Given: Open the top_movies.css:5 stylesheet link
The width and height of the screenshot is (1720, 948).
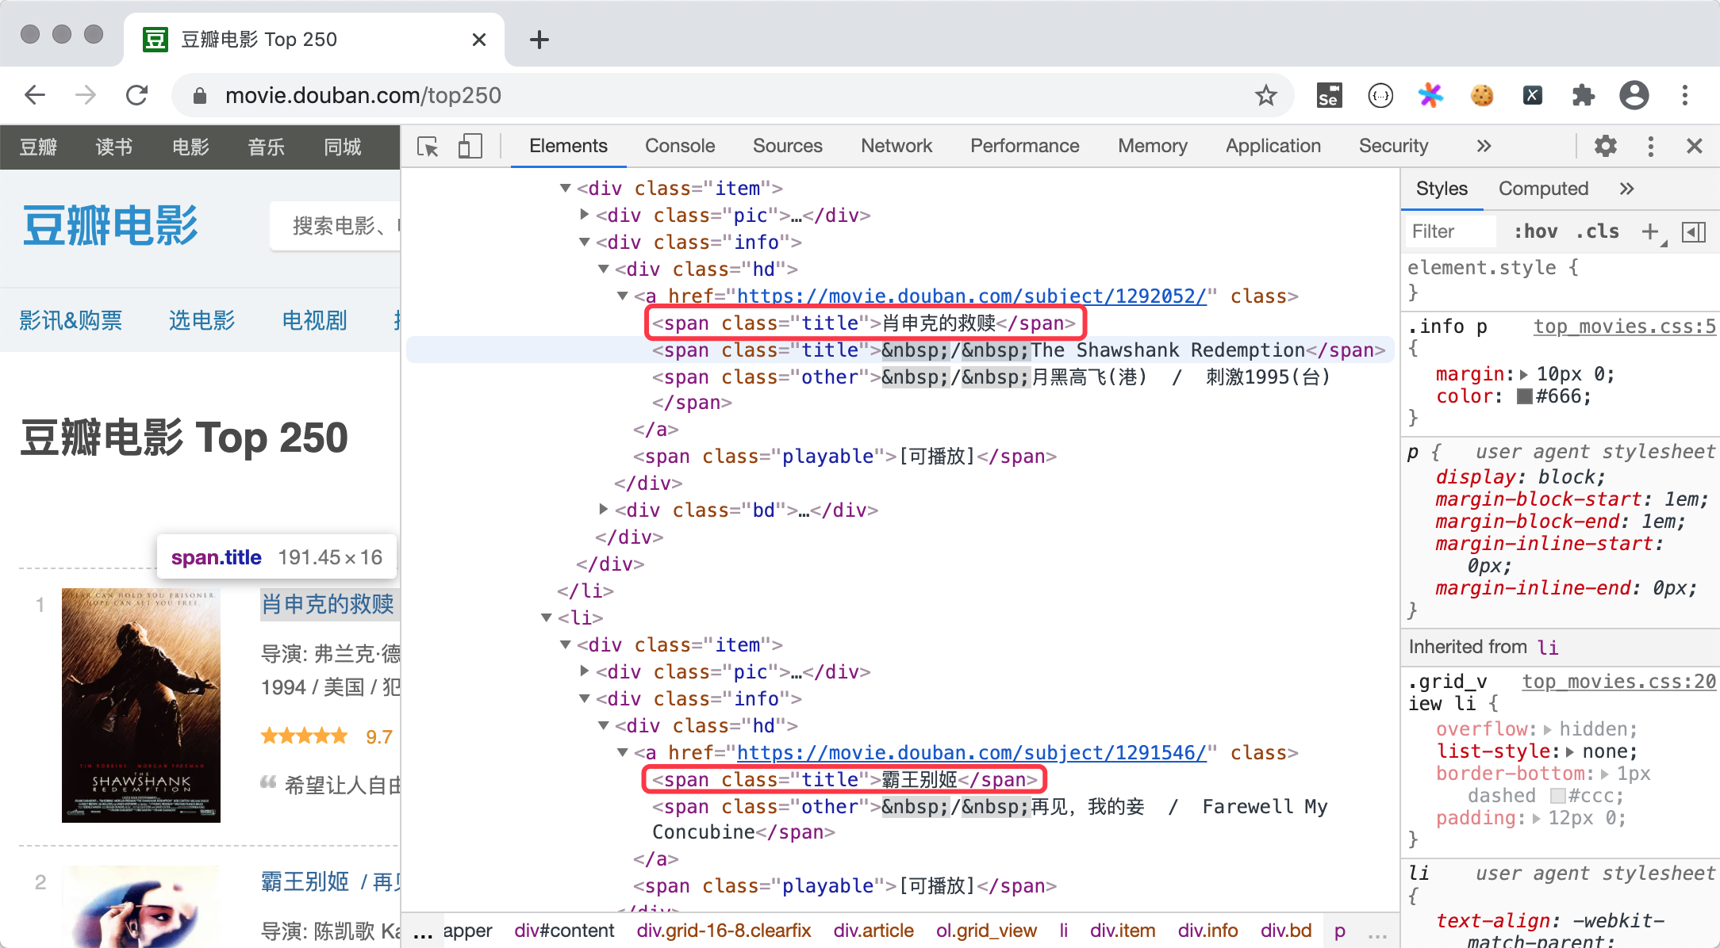Looking at the screenshot, I should [1623, 326].
